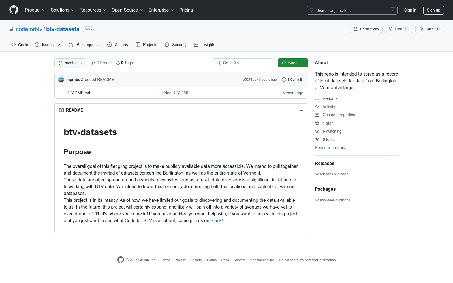This screenshot has height=283, width=453.
Task: Open the Projects tab
Action: pyautogui.click(x=146, y=45)
